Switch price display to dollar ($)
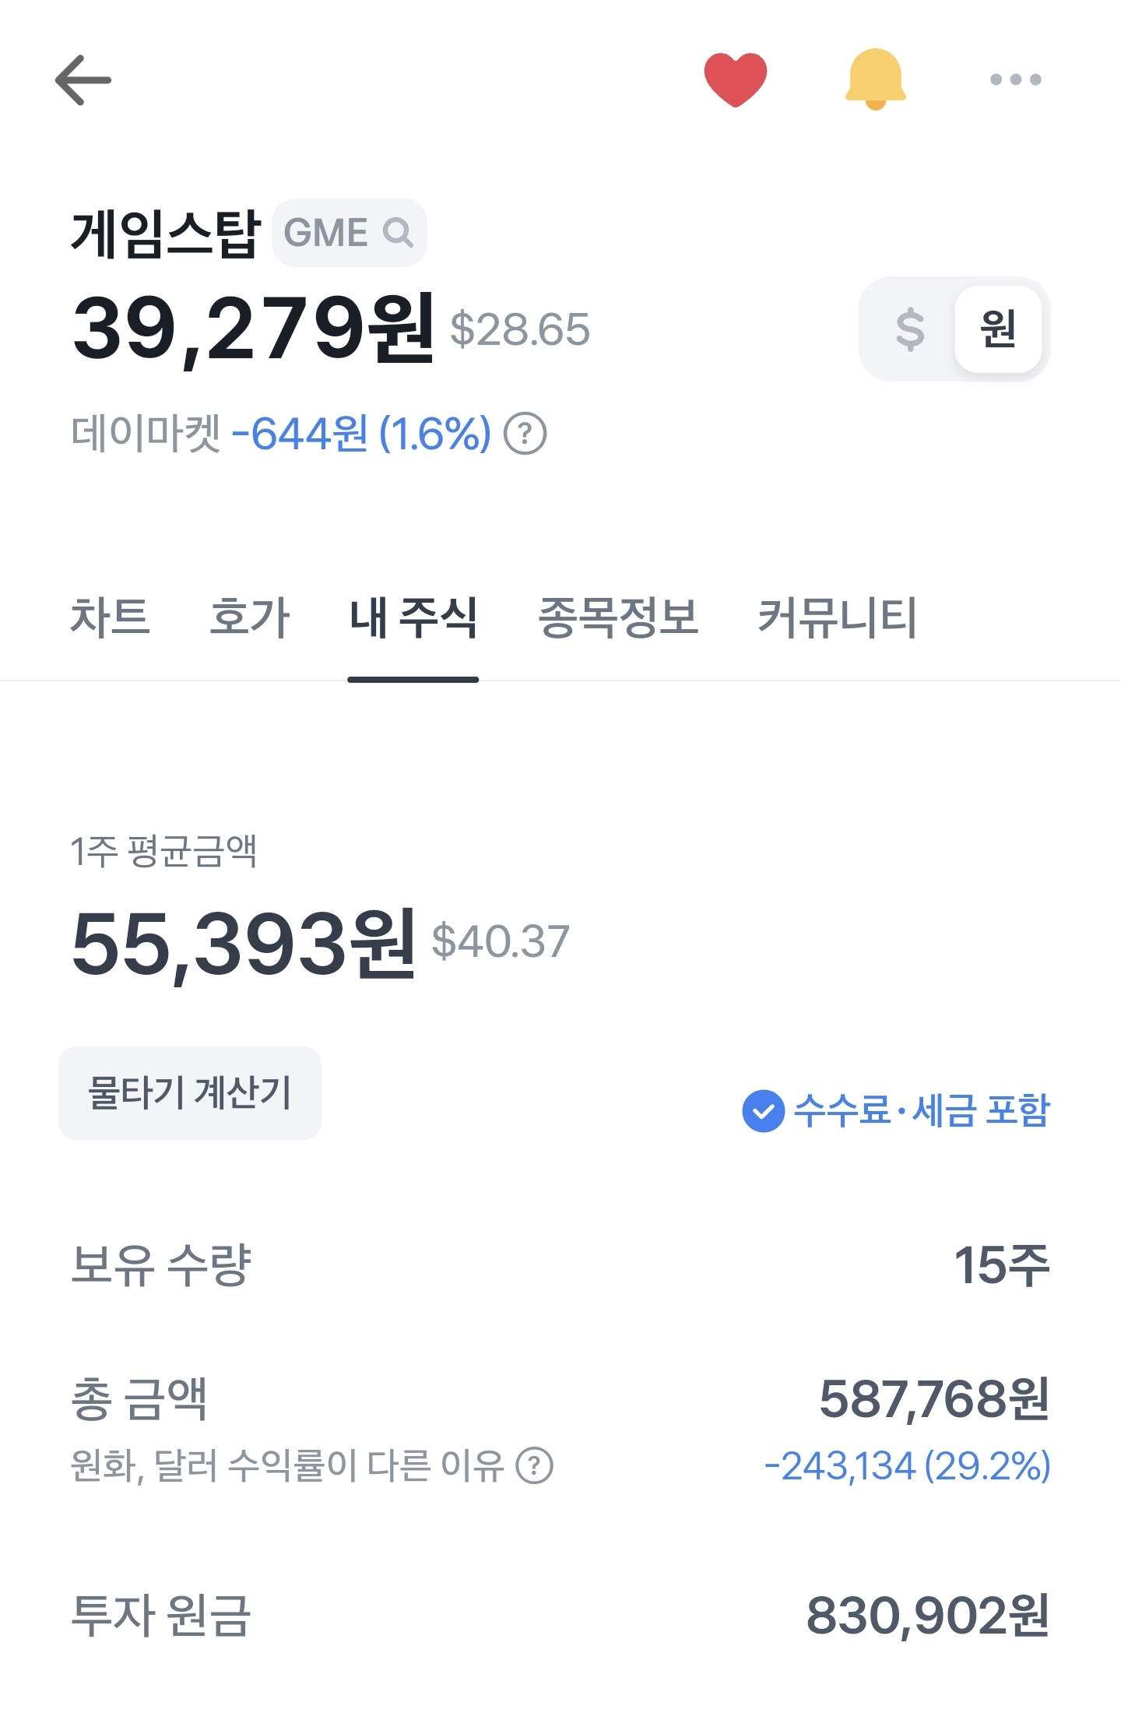 tap(910, 329)
